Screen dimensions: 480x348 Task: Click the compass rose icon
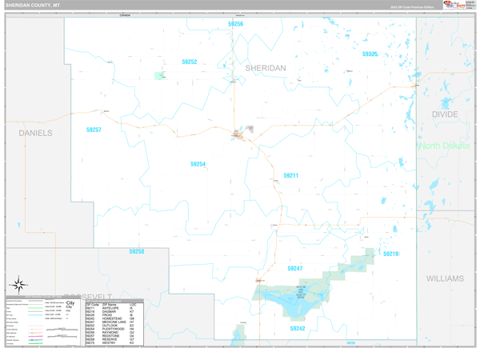20,283
